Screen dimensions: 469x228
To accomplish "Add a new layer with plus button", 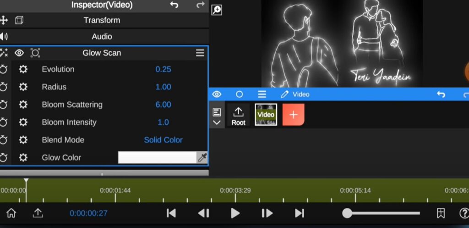I will [294, 115].
